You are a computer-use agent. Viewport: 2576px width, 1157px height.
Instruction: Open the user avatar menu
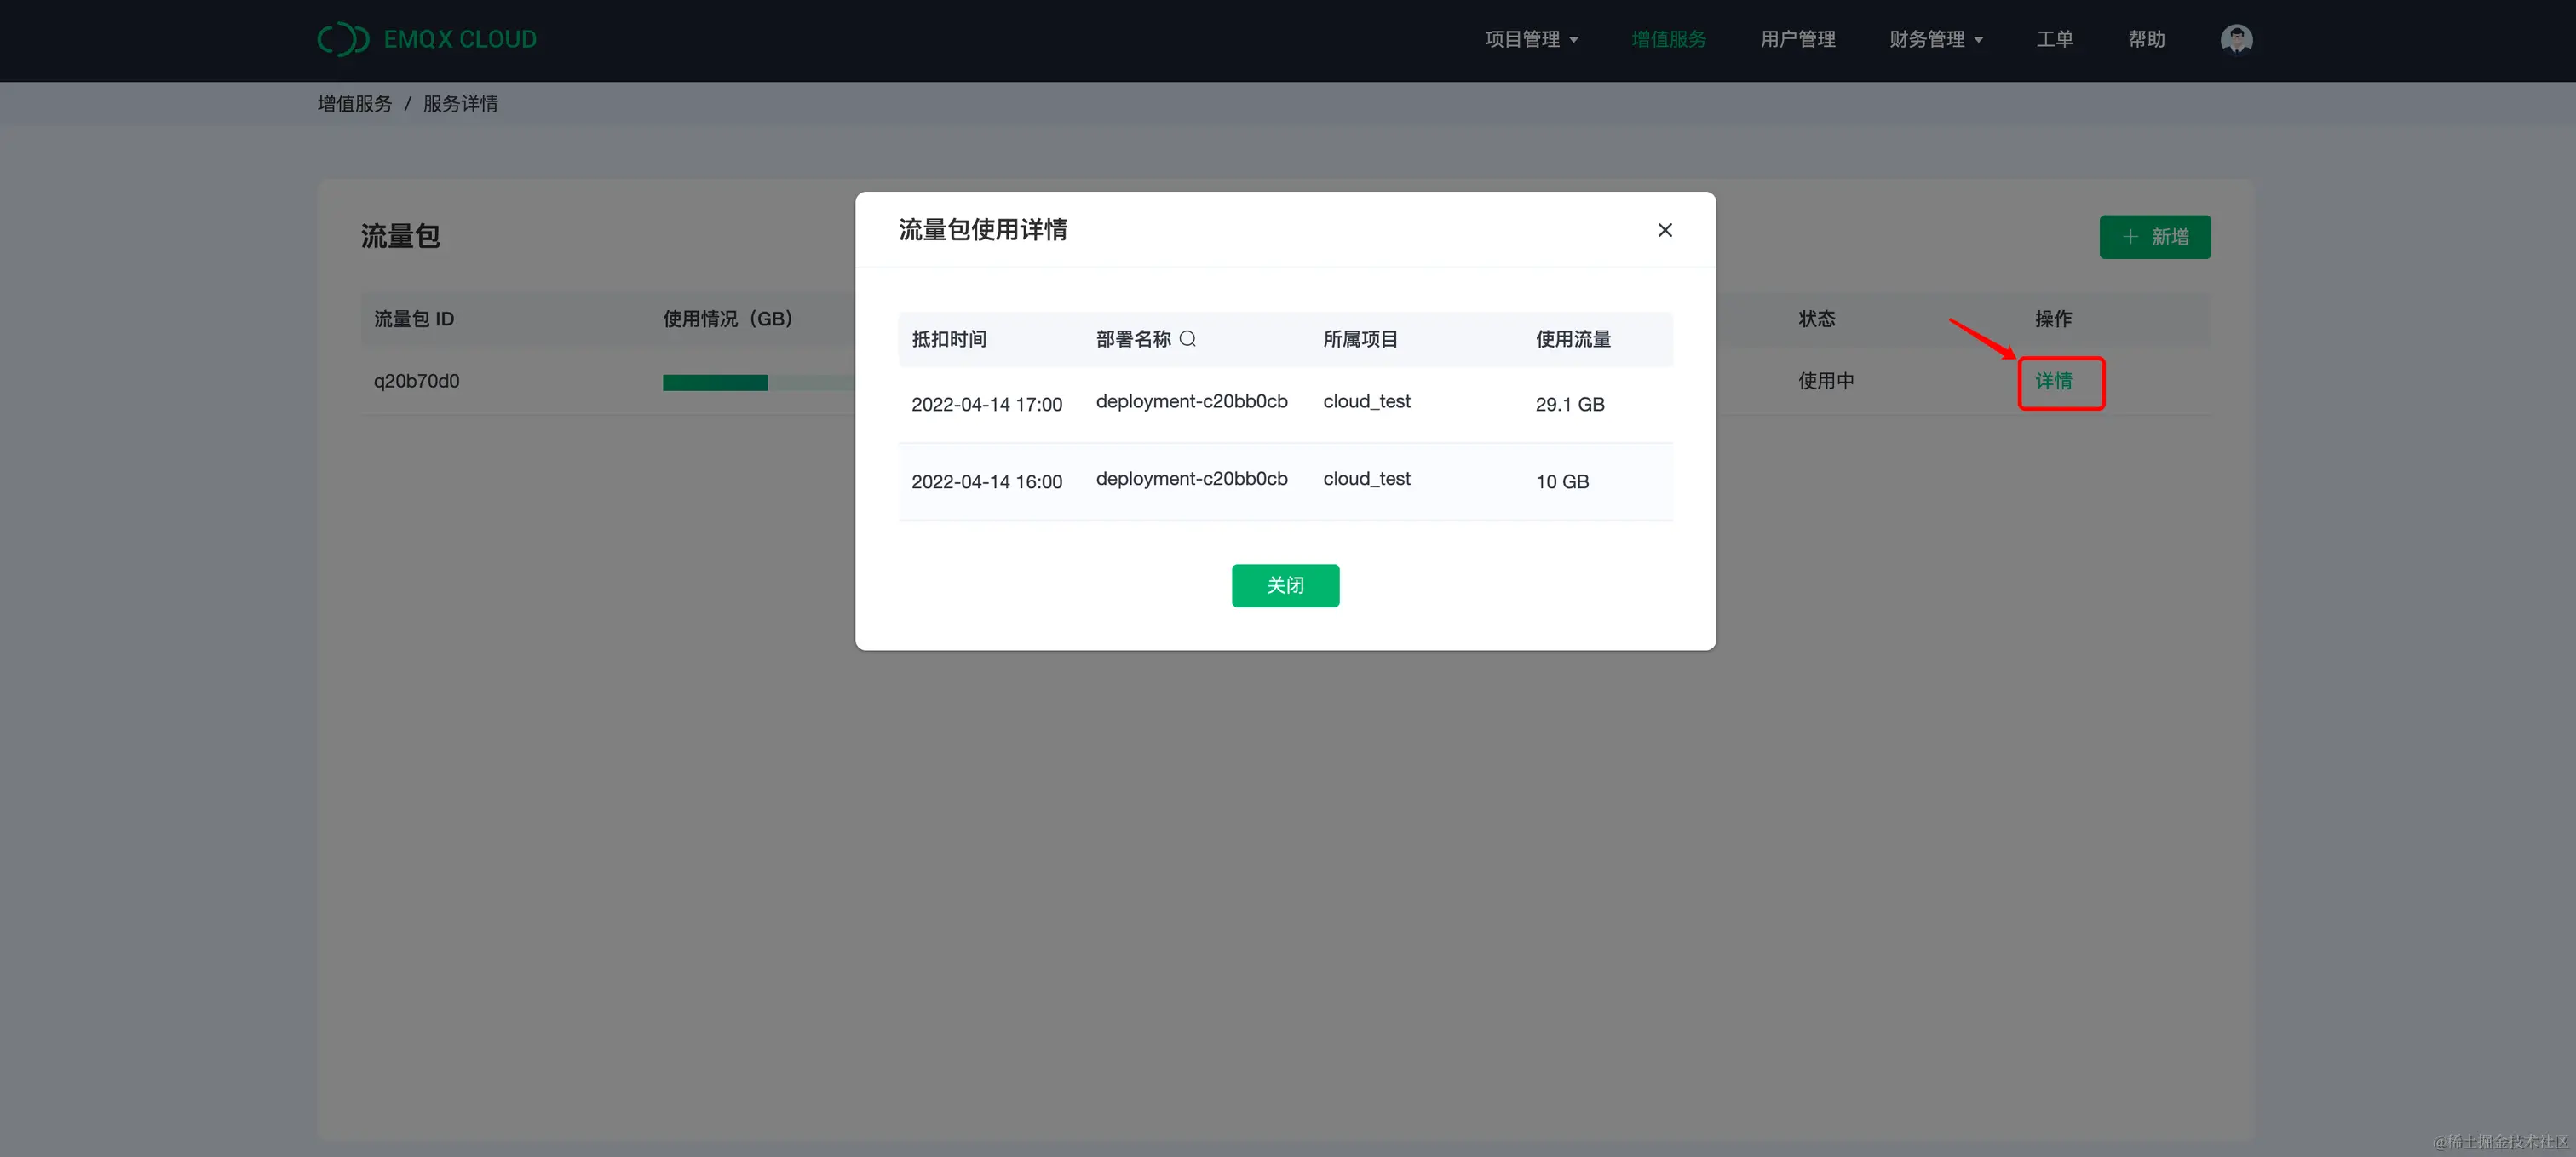(x=2236, y=38)
